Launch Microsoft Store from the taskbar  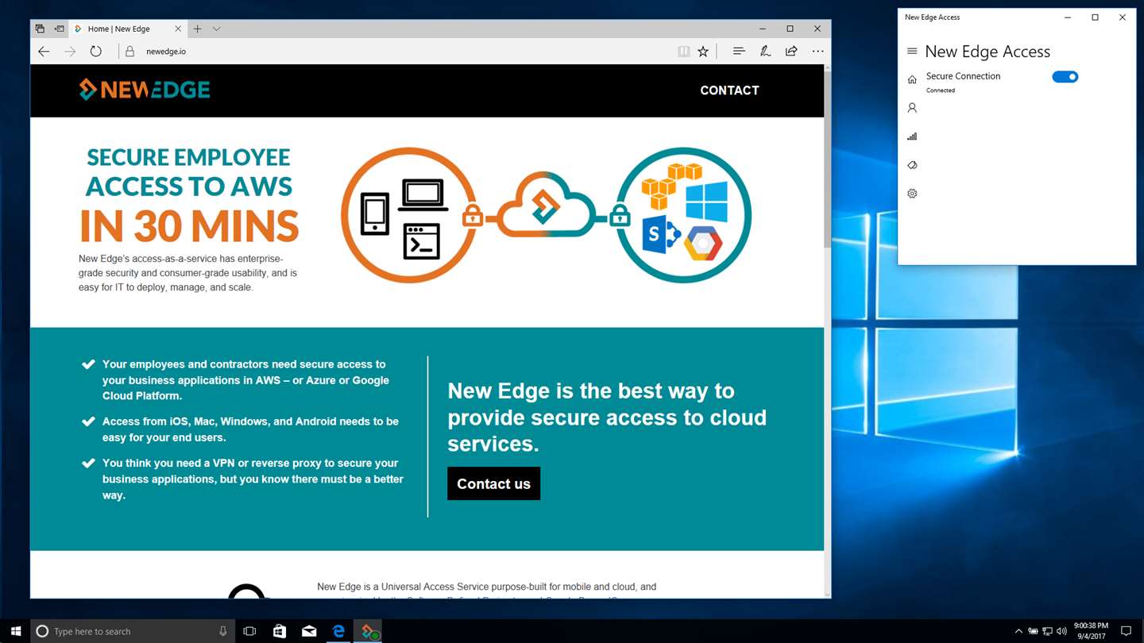[x=280, y=631]
